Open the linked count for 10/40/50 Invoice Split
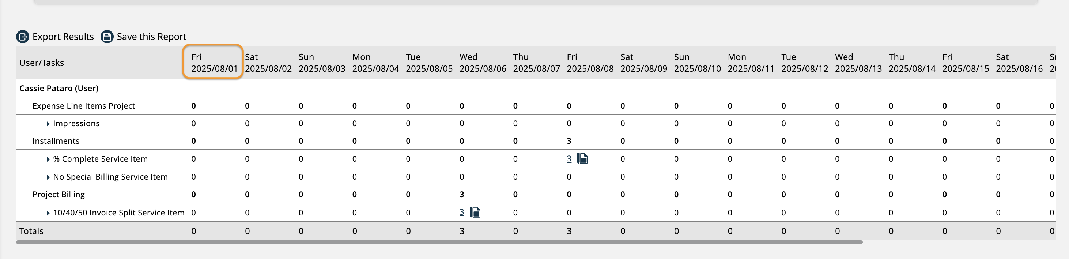 point(461,212)
